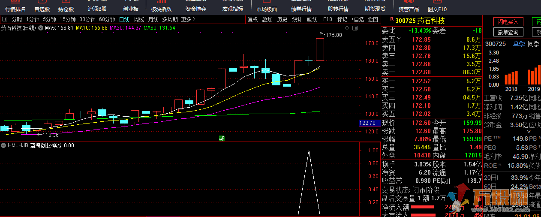The image size is (541, 217).
Task: Click the 复权 button
Action: (253, 19)
